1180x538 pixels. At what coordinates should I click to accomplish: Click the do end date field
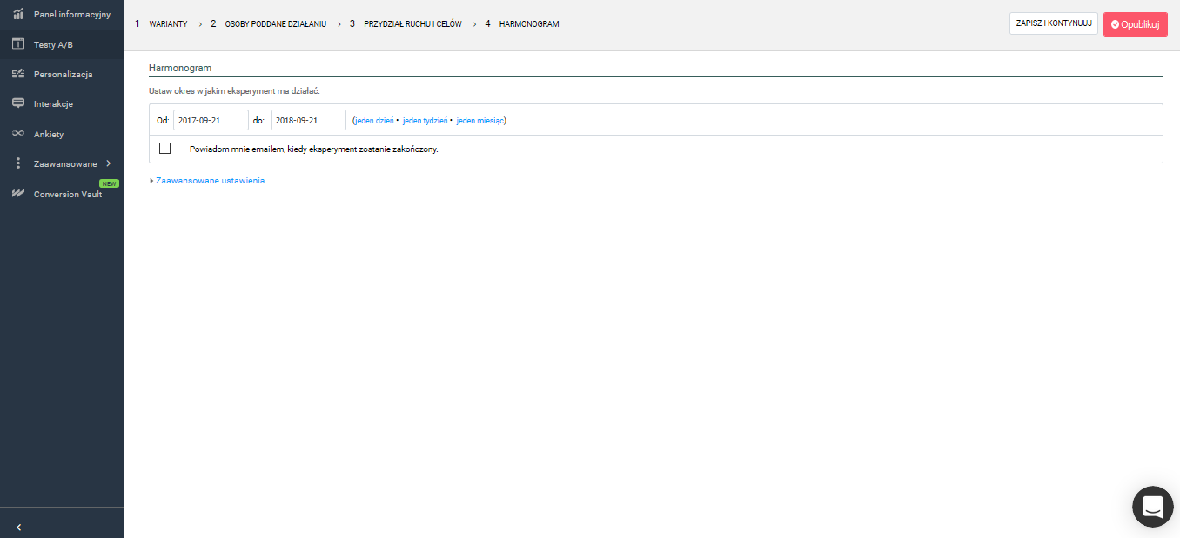308,120
